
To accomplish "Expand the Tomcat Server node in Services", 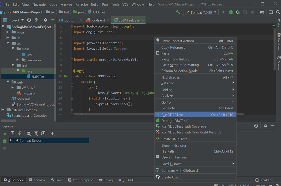I will pos(11,140).
